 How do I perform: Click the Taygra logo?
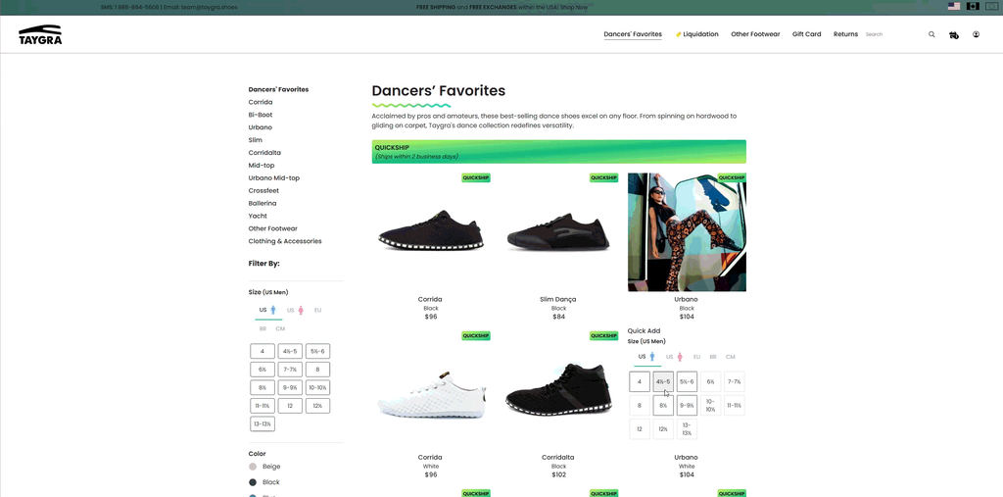[x=40, y=34]
